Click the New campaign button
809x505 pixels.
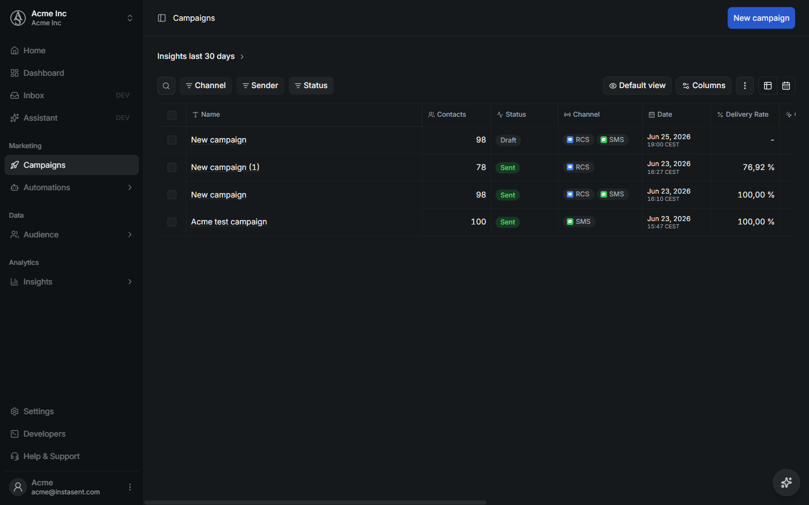click(x=761, y=18)
